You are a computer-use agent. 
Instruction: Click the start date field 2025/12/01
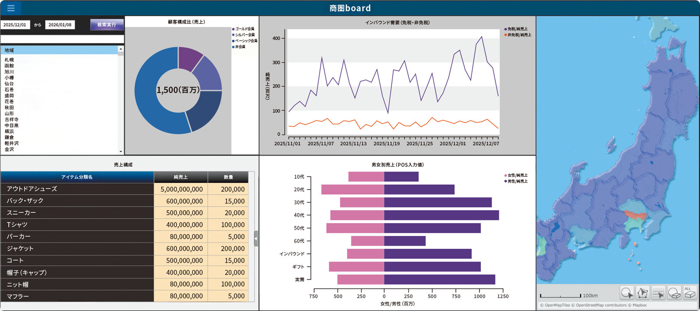(x=15, y=25)
